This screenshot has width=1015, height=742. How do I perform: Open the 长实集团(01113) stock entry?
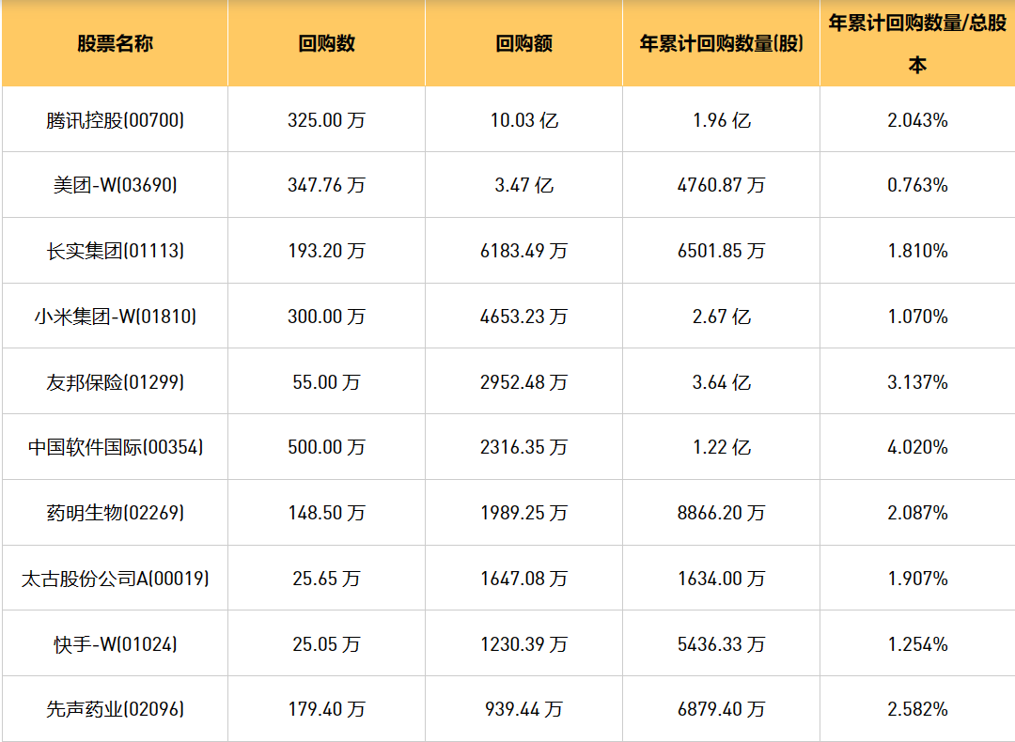(x=115, y=251)
